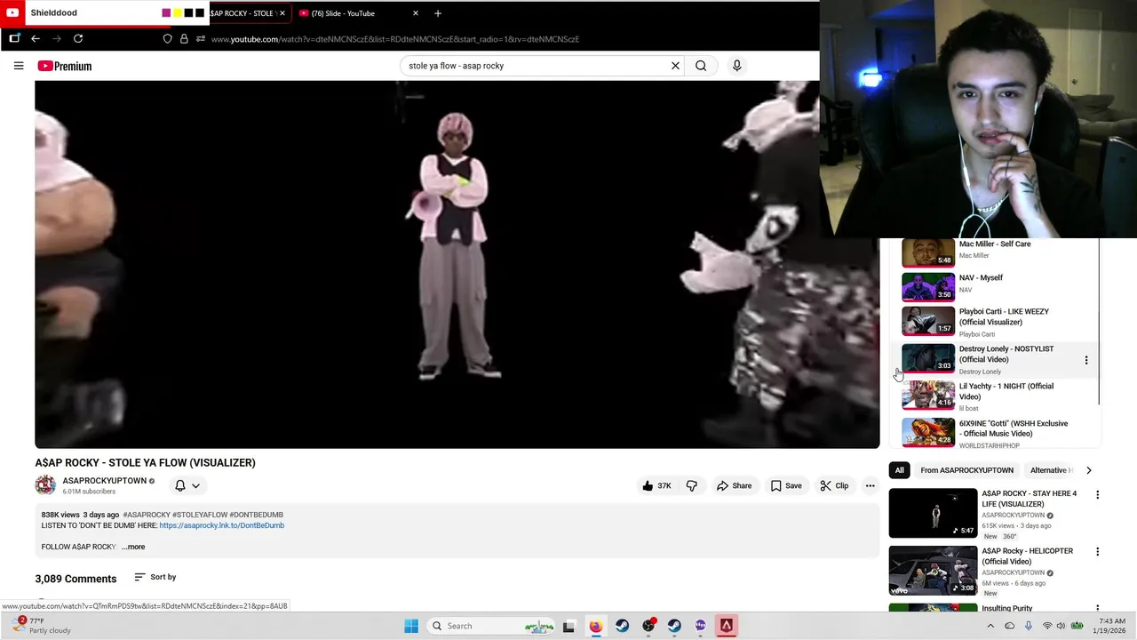Play NAV - Myself playlist thumbnail
The width and height of the screenshot is (1137, 640).
coord(928,286)
